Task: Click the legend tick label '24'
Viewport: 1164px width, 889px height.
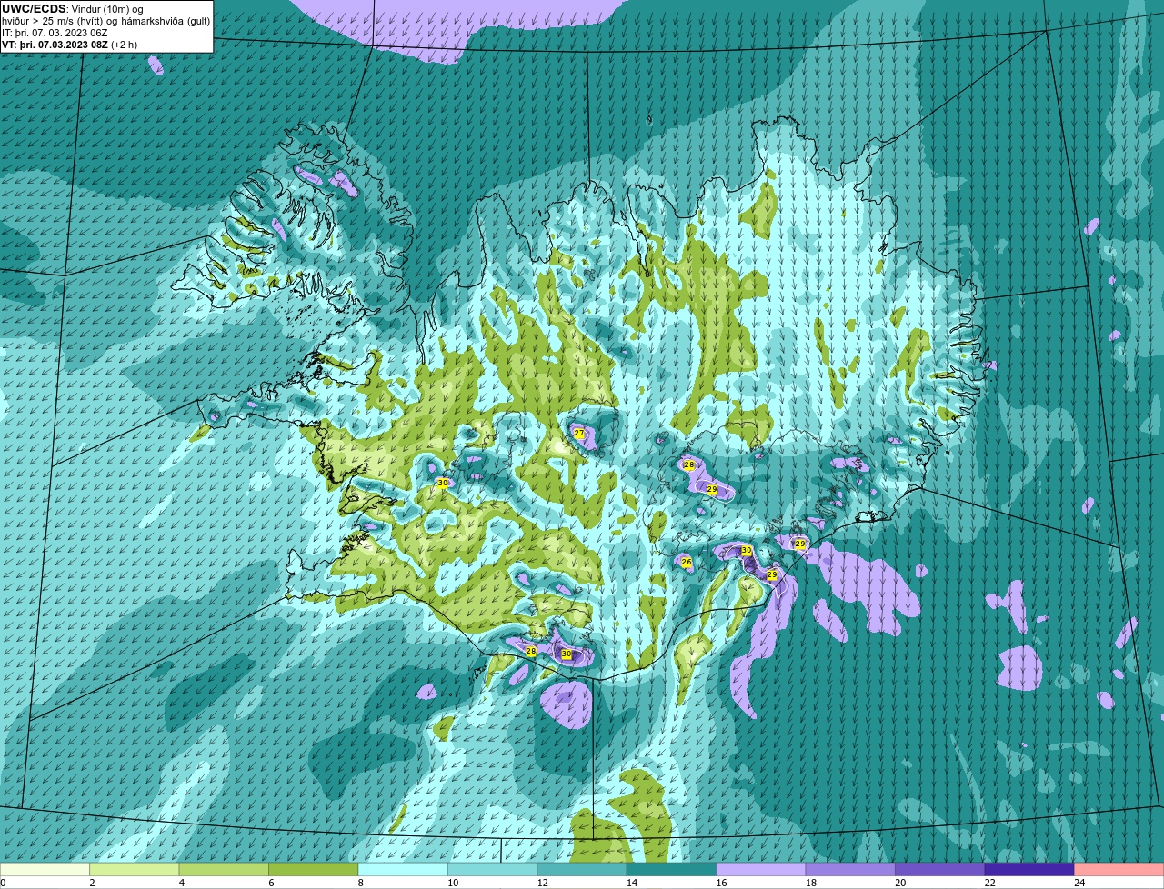Action: [1079, 883]
